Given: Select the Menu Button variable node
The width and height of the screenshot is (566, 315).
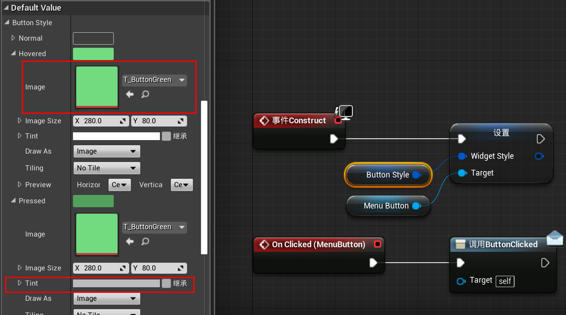Looking at the screenshot, I should pyautogui.click(x=386, y=206).
